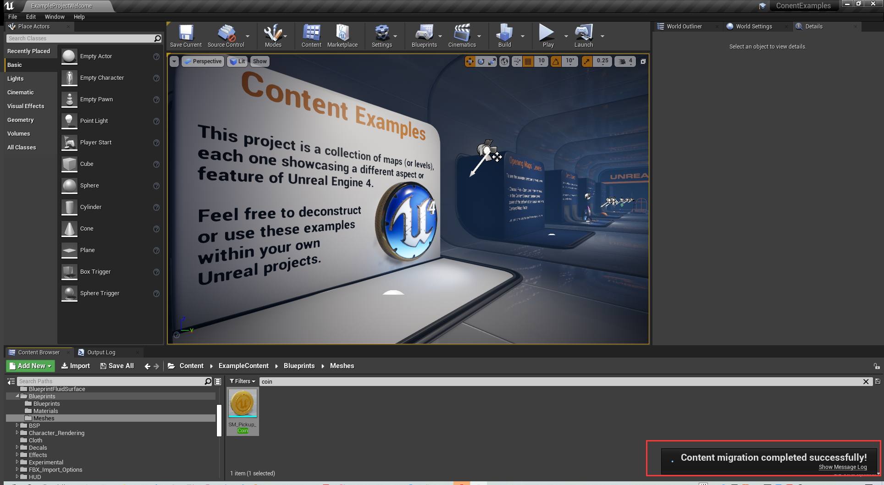Select the SM_Pickup_Coin asset thumbnail
884x485 pixels.
[x=243, y=403]
